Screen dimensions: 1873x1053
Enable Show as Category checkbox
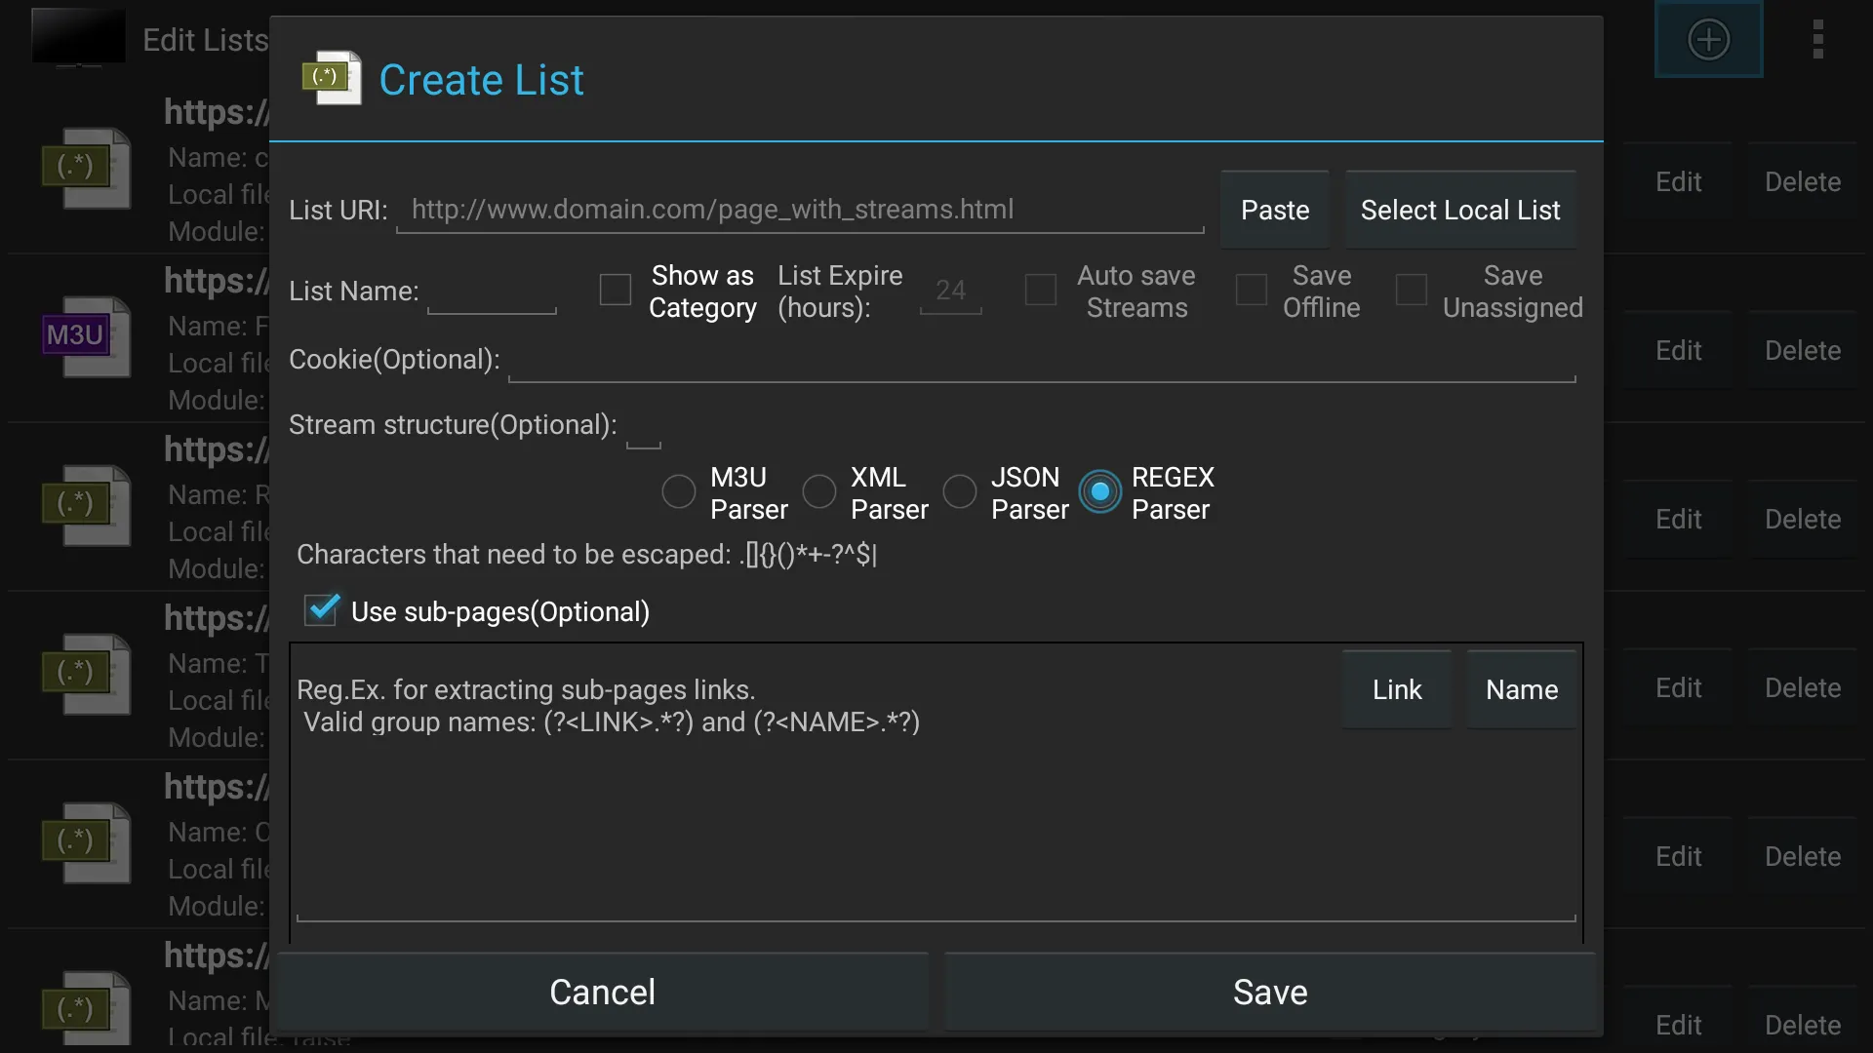(616, 291)
